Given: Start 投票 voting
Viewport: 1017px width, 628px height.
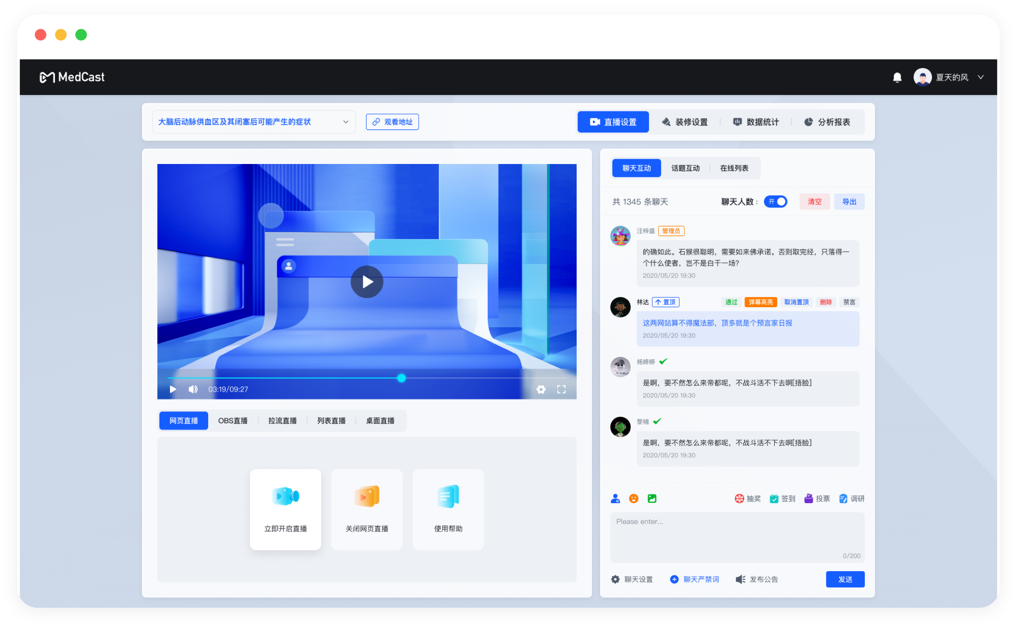Looking at the screenshot, I should 817,498.
